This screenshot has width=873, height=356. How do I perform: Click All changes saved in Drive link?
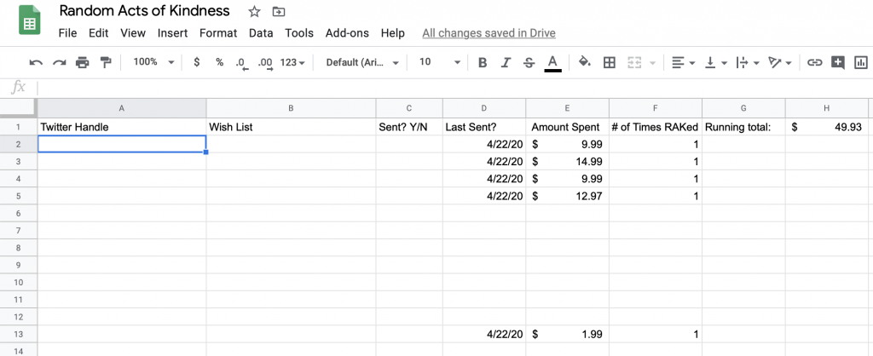(x=489, y=33)
